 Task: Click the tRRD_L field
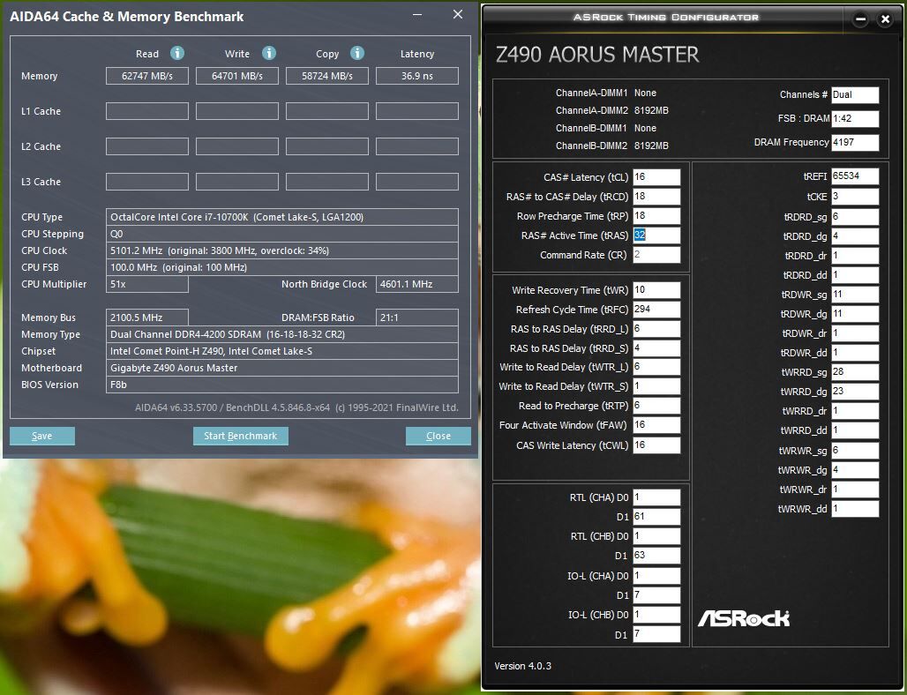[x=656, y=329]
